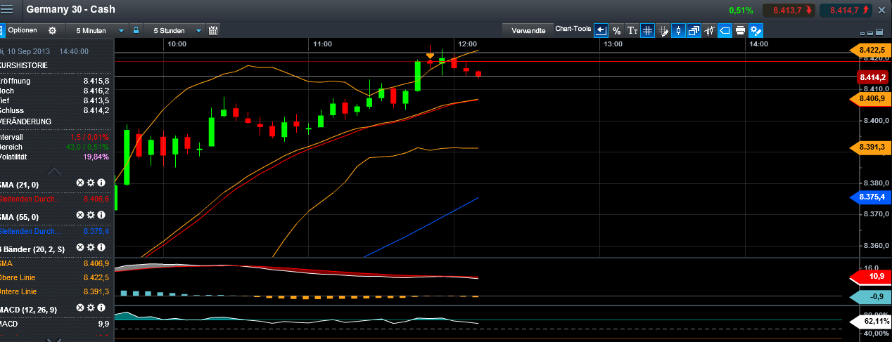
Task: Show info for MACD (12, 26, 9)
Action: (x=101, y=308)
